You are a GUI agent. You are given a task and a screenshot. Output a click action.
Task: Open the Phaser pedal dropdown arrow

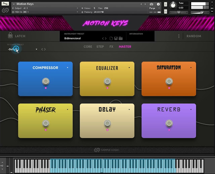coord(68,110)
